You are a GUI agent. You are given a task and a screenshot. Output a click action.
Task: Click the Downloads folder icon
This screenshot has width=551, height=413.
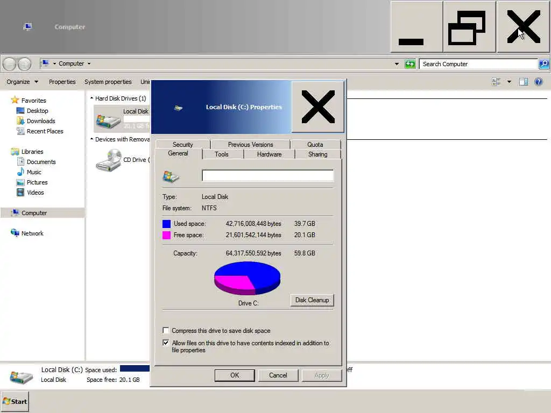coord(20,121)
